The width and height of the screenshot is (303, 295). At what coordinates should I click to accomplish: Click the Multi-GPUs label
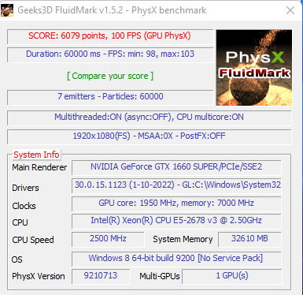click(160, 276)
